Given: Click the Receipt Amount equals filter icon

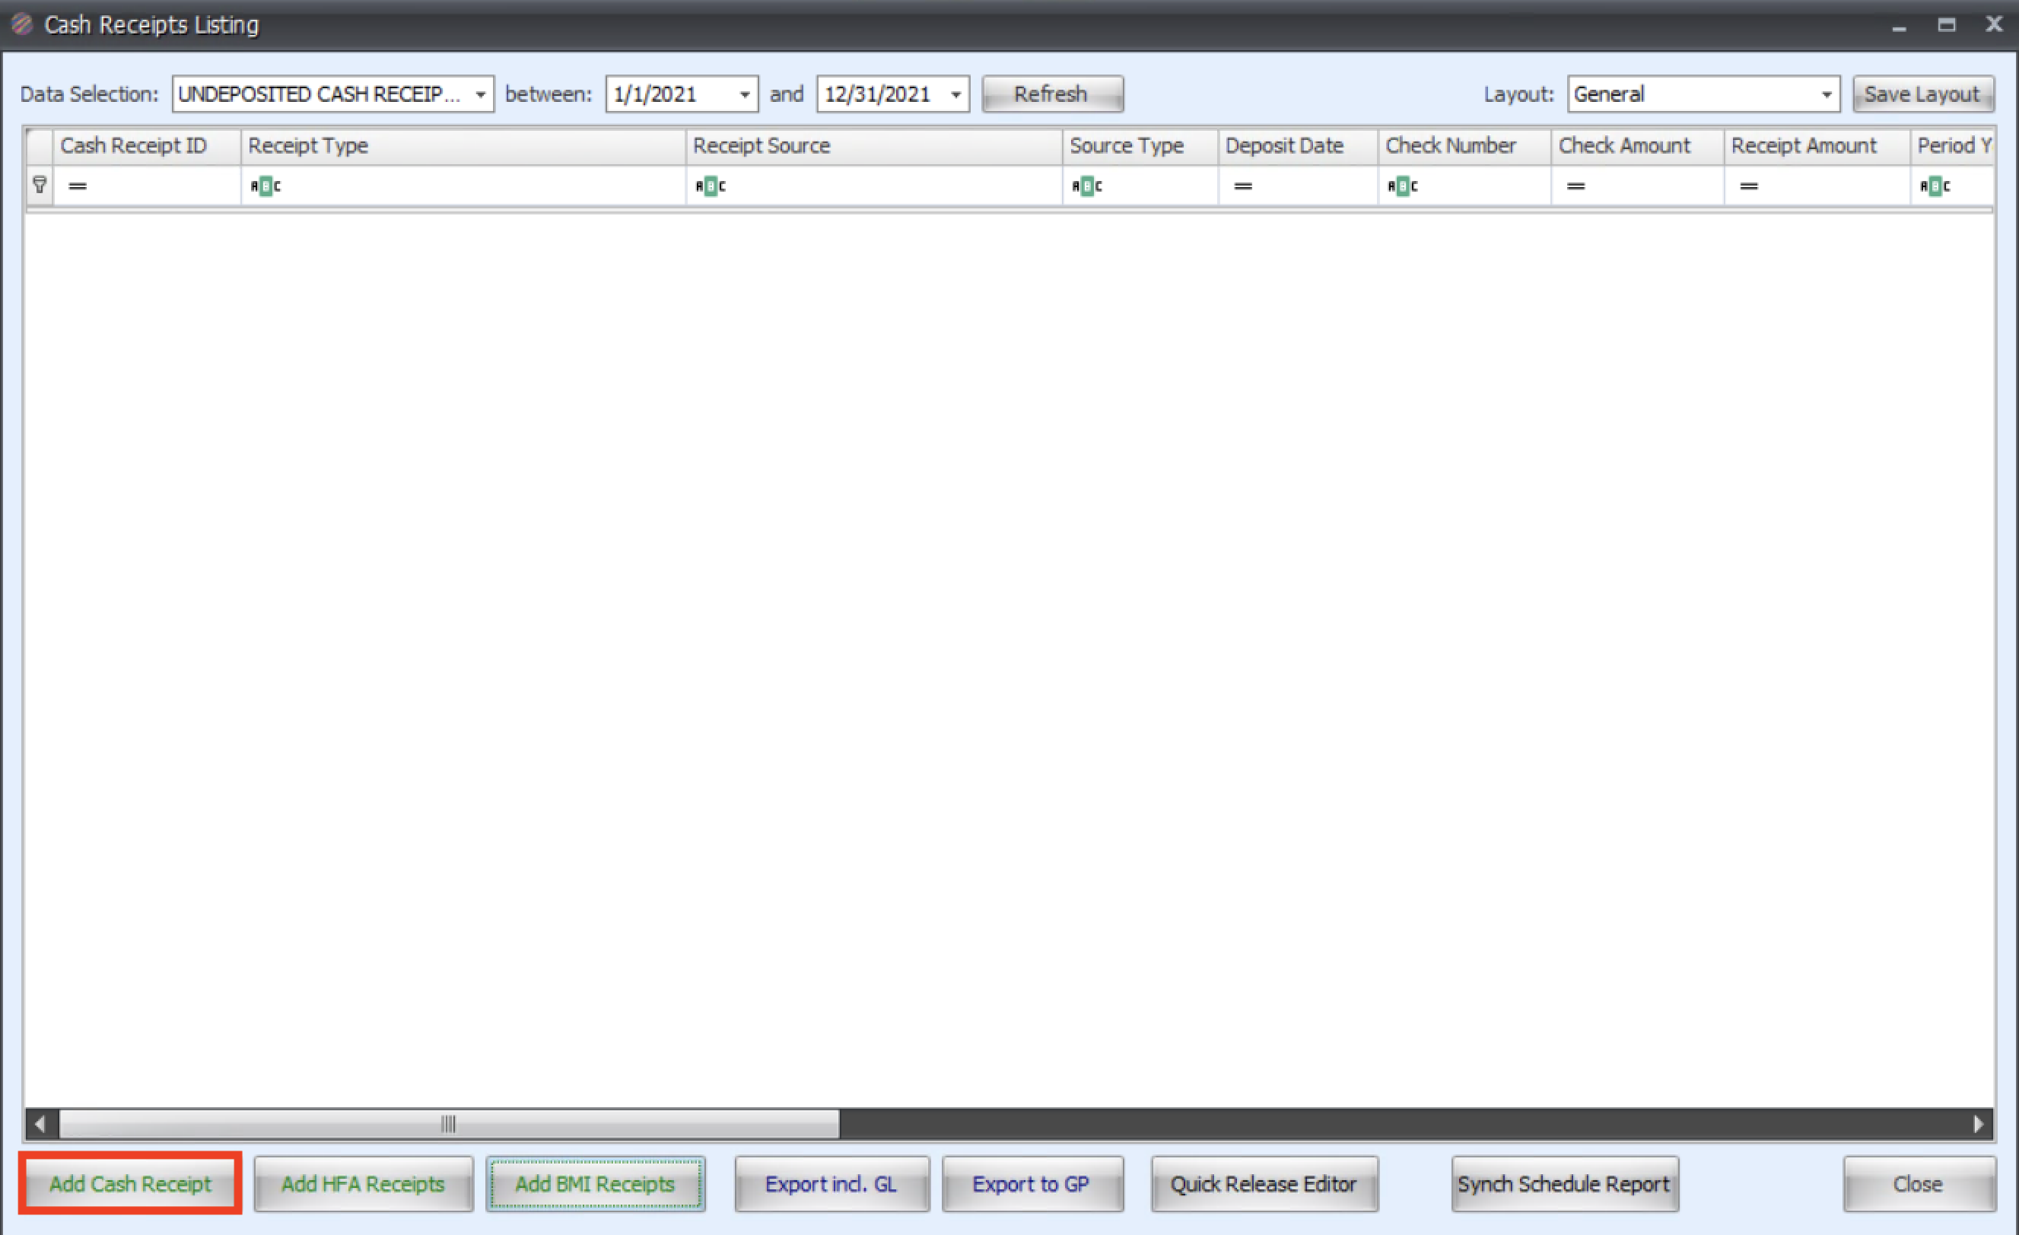Looking at the screenshot, I should [1749, 187].
